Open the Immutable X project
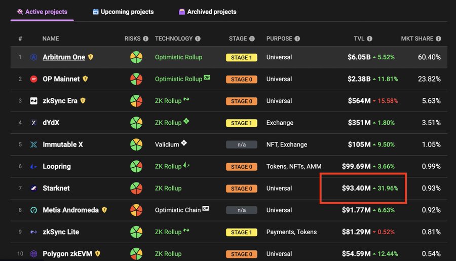Screen dimensions: 456x261 tap(63, 144)
